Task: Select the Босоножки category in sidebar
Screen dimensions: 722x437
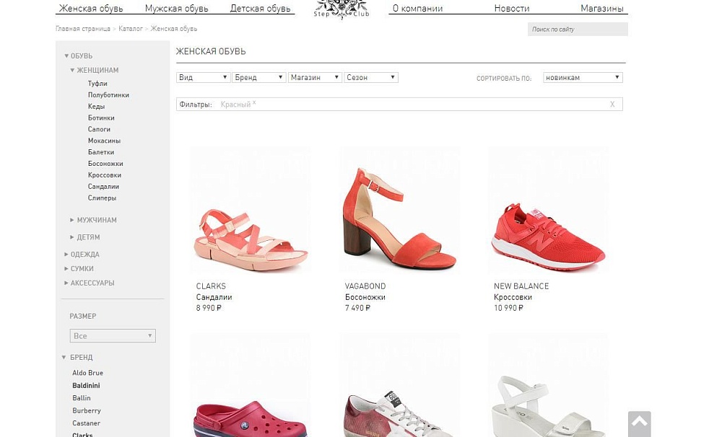Action: click(x=105, y=163)
